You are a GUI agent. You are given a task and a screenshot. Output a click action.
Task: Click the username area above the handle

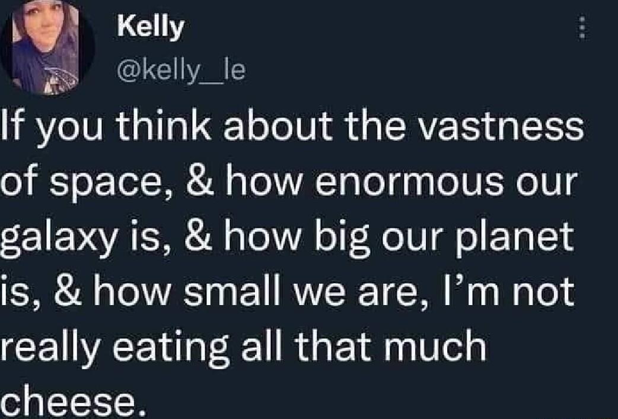[148, 26]
